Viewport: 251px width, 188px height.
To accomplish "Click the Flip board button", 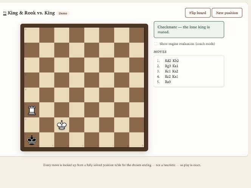I will (198, 13).
